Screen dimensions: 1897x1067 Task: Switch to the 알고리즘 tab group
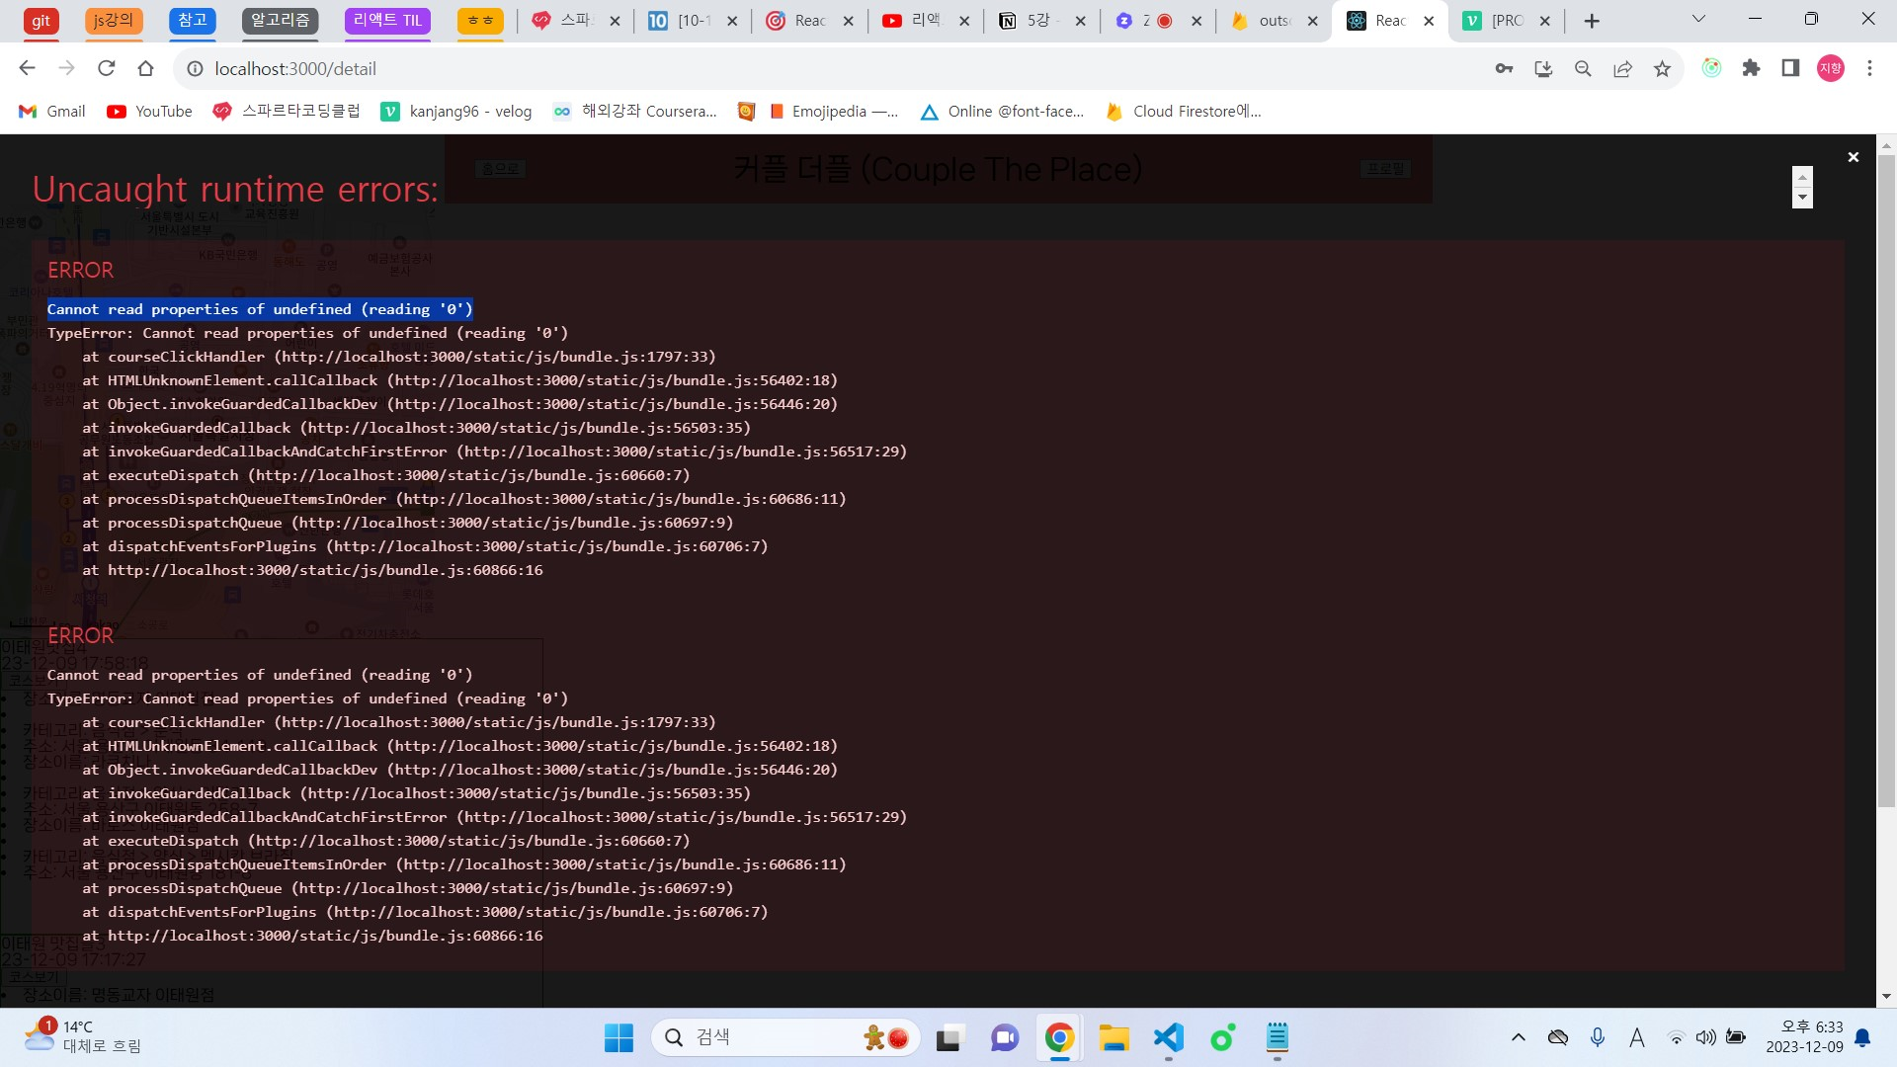(x=281, y=20)
